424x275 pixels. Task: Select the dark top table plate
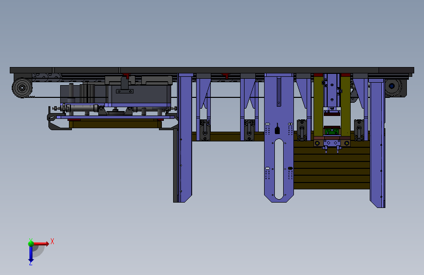coord(212,70)
